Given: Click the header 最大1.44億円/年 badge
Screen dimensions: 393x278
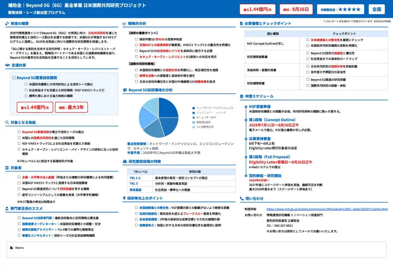Looking at the screenshot, I should click(257, 9).
